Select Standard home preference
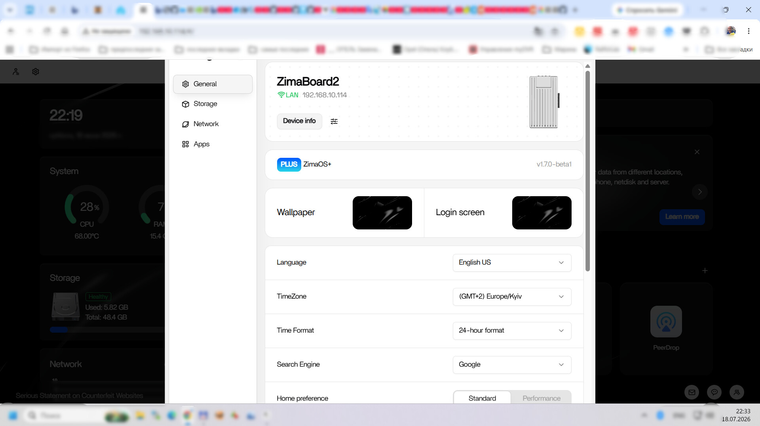760x426 pixels. click(x=482, y=398)
